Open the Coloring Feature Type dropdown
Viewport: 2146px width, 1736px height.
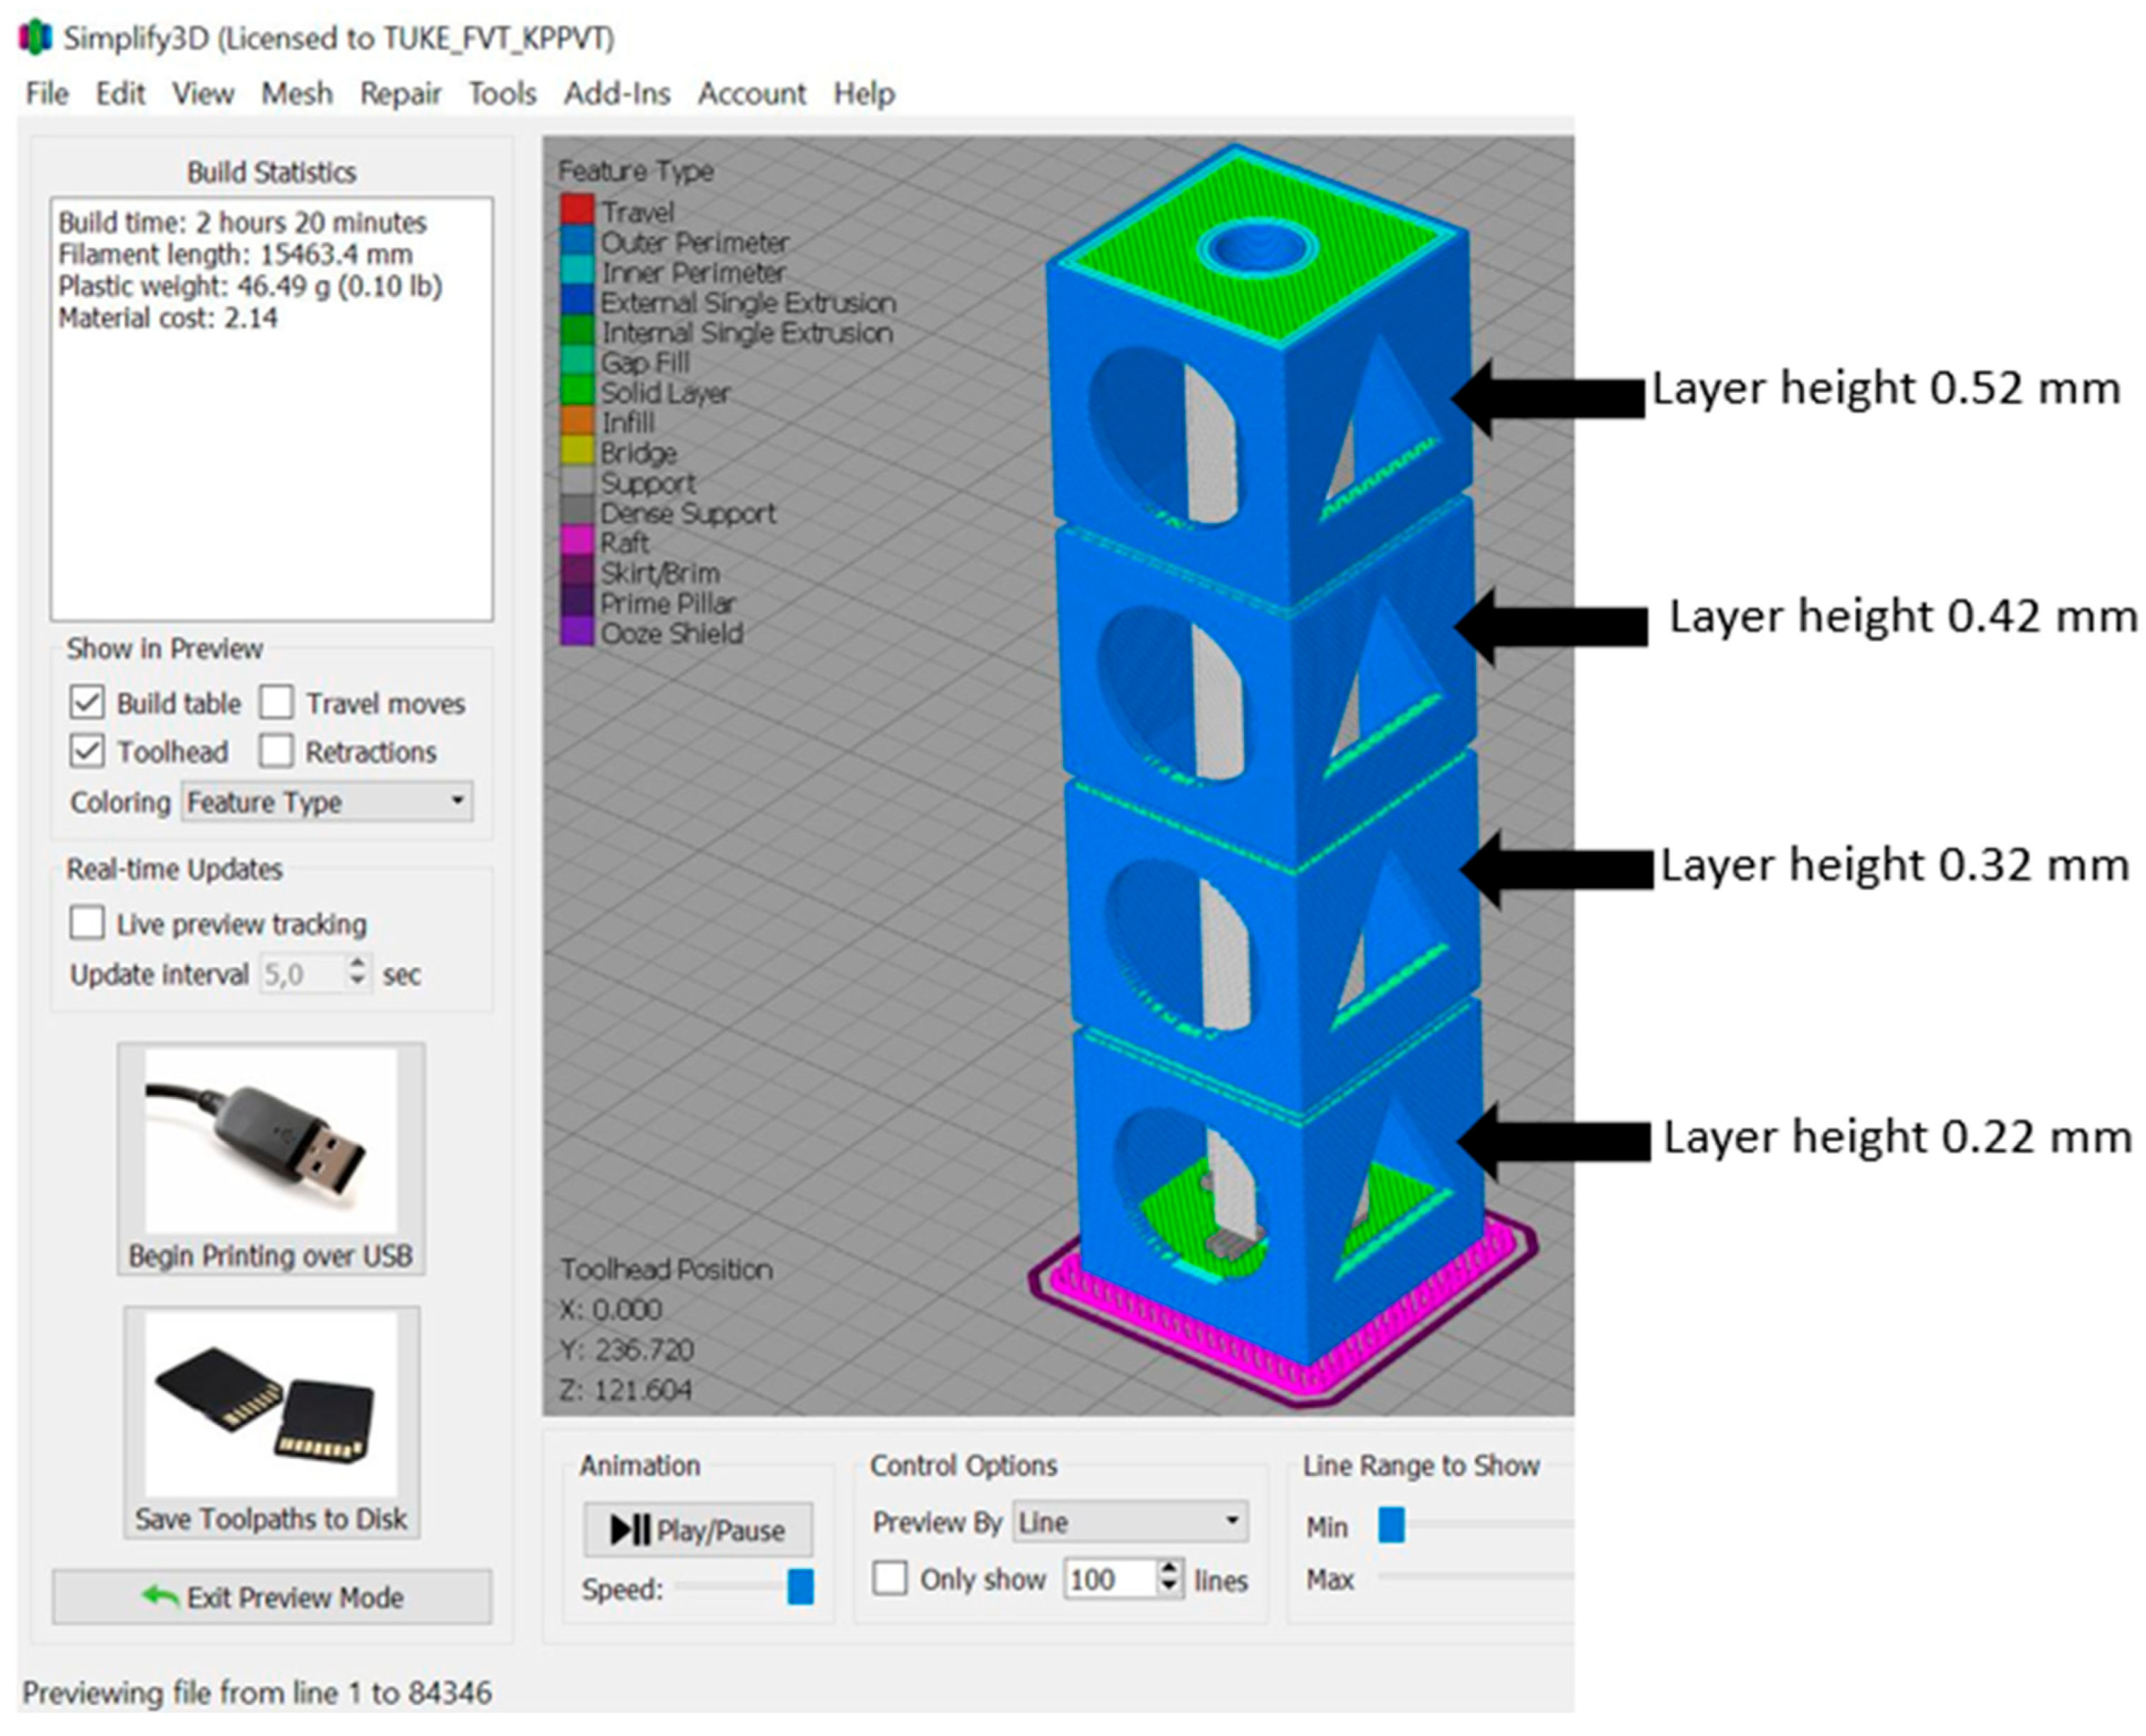pyautogui.click(x=327, y=802)
